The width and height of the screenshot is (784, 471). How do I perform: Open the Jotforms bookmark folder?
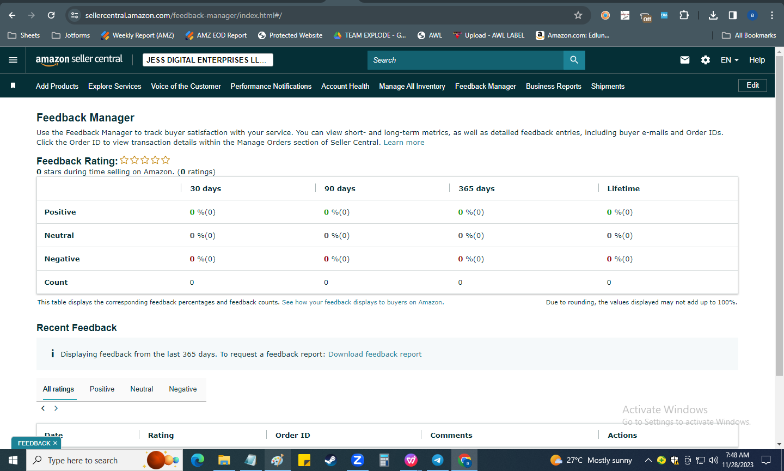[x=71, y=35]
